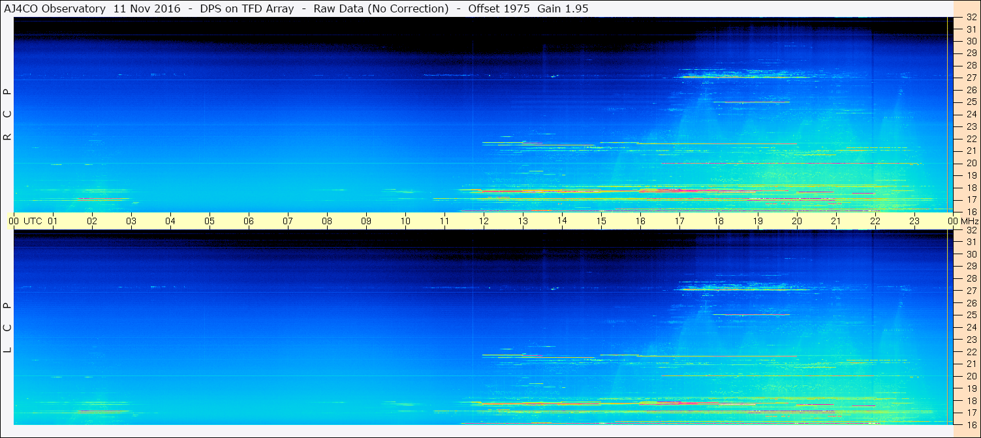Click the 16 MHz label of LCP scale
Image resolution: width=981 pixels, height=438 pixels.
[x=971, y=424]
